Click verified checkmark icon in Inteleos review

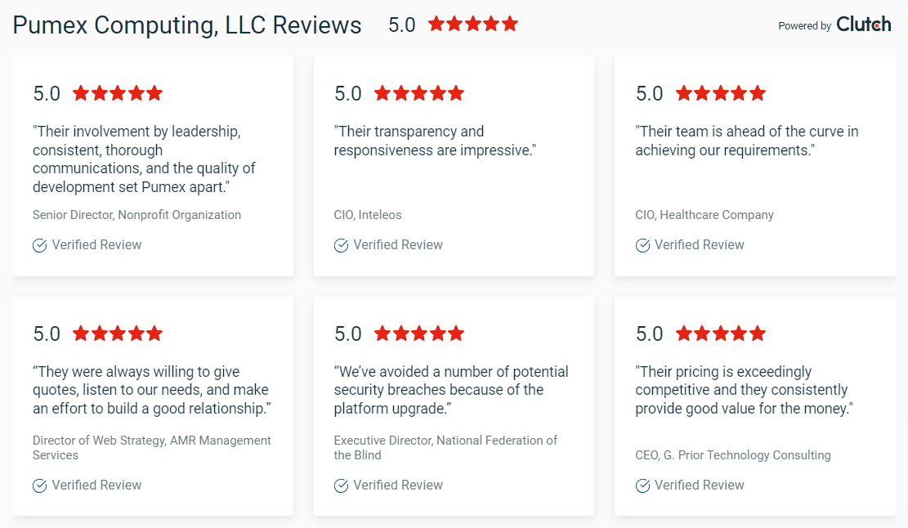tap(341, 245)
